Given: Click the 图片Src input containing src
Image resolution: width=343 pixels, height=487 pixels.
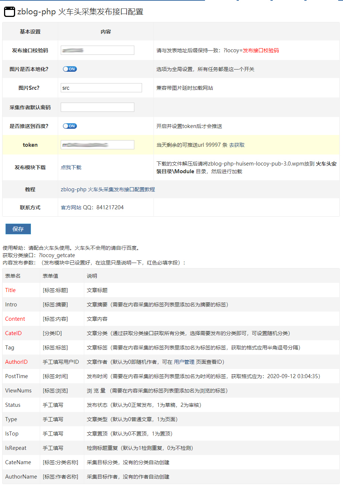Looking at the screenshot, I should [101, 88].
